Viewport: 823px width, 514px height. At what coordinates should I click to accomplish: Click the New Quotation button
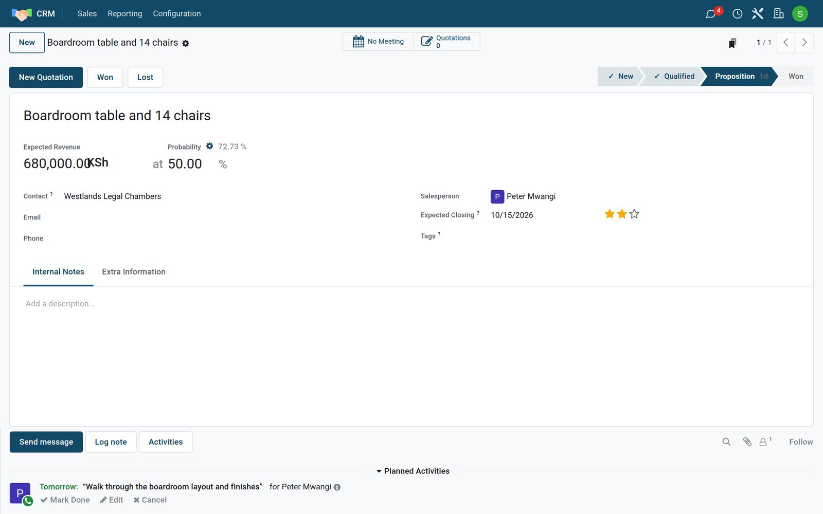(46, 78)
